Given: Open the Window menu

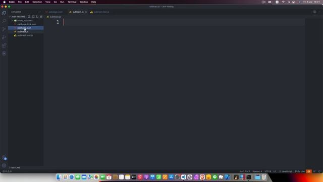Looking at the screenshot, I should point(84,2).
